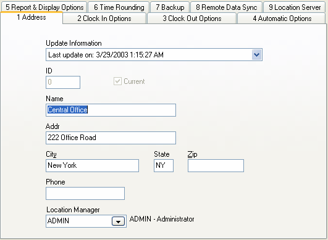The height and width of the screenshot is (240, 328).
Task: Click the Addr field with 222 Office Road
Action: click(x=111, y=138)
